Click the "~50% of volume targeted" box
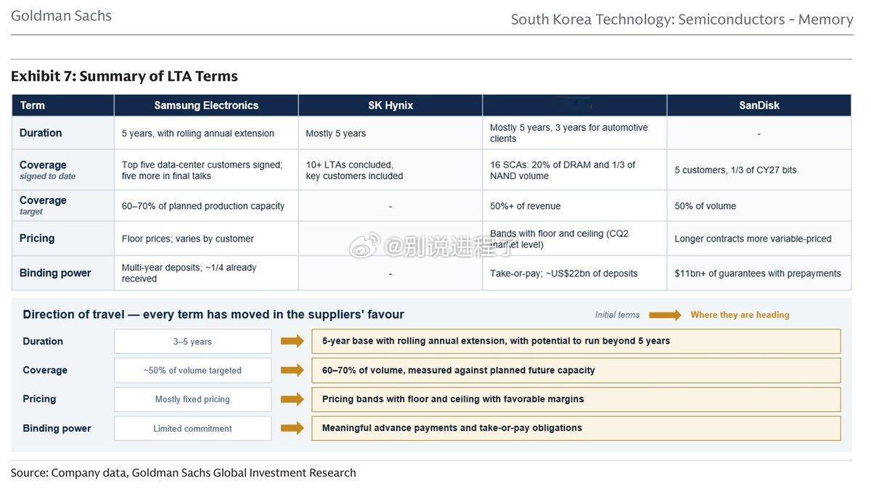Viewport: 871px width, 491px height. coord(192,371)
